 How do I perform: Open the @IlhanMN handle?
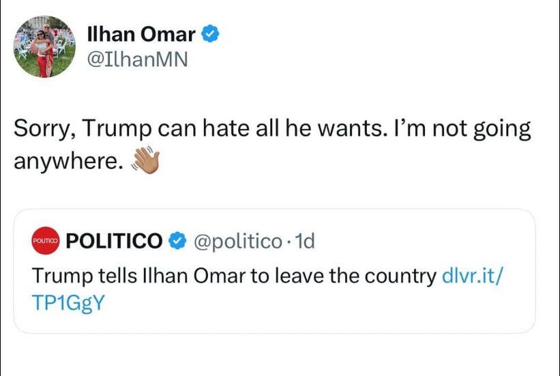coord(137,60)
